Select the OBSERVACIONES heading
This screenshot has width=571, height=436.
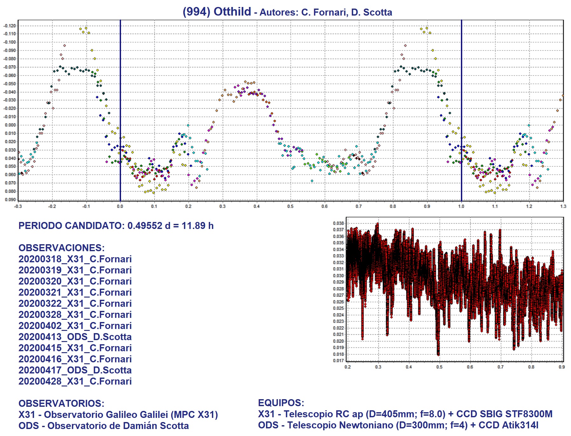pos(61,248)
